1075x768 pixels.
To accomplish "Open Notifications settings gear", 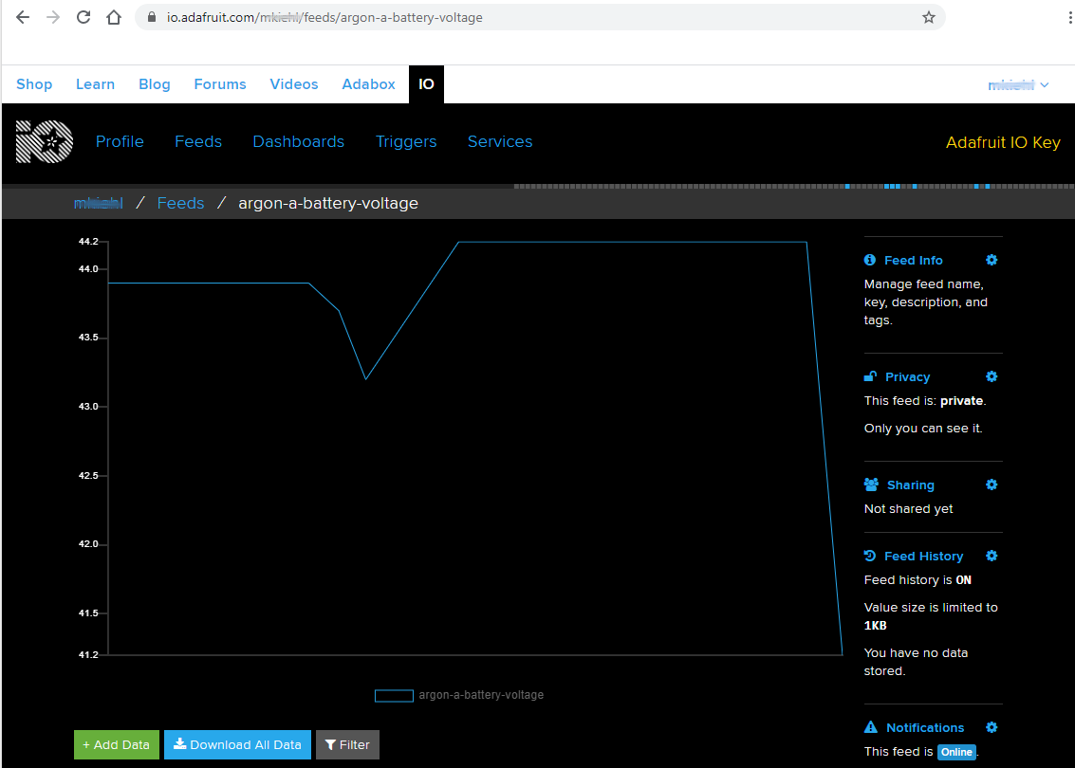I will (x=992, y=727).
